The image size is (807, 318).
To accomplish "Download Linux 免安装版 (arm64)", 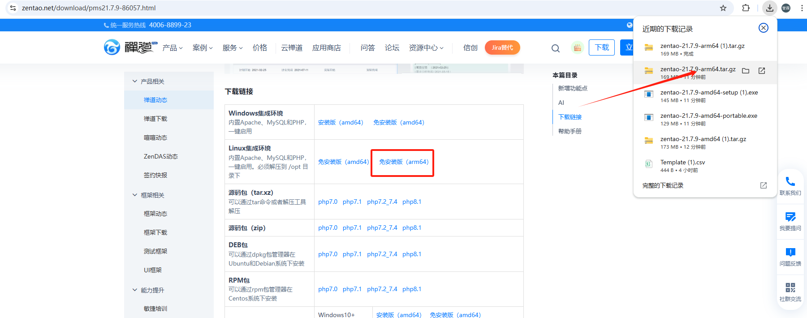I will coord(404,162).
